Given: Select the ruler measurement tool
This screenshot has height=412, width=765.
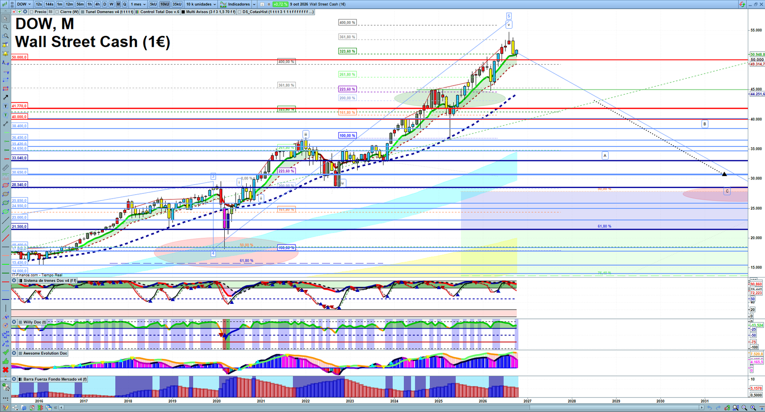Looking at the screenshot, I should 5,168.
